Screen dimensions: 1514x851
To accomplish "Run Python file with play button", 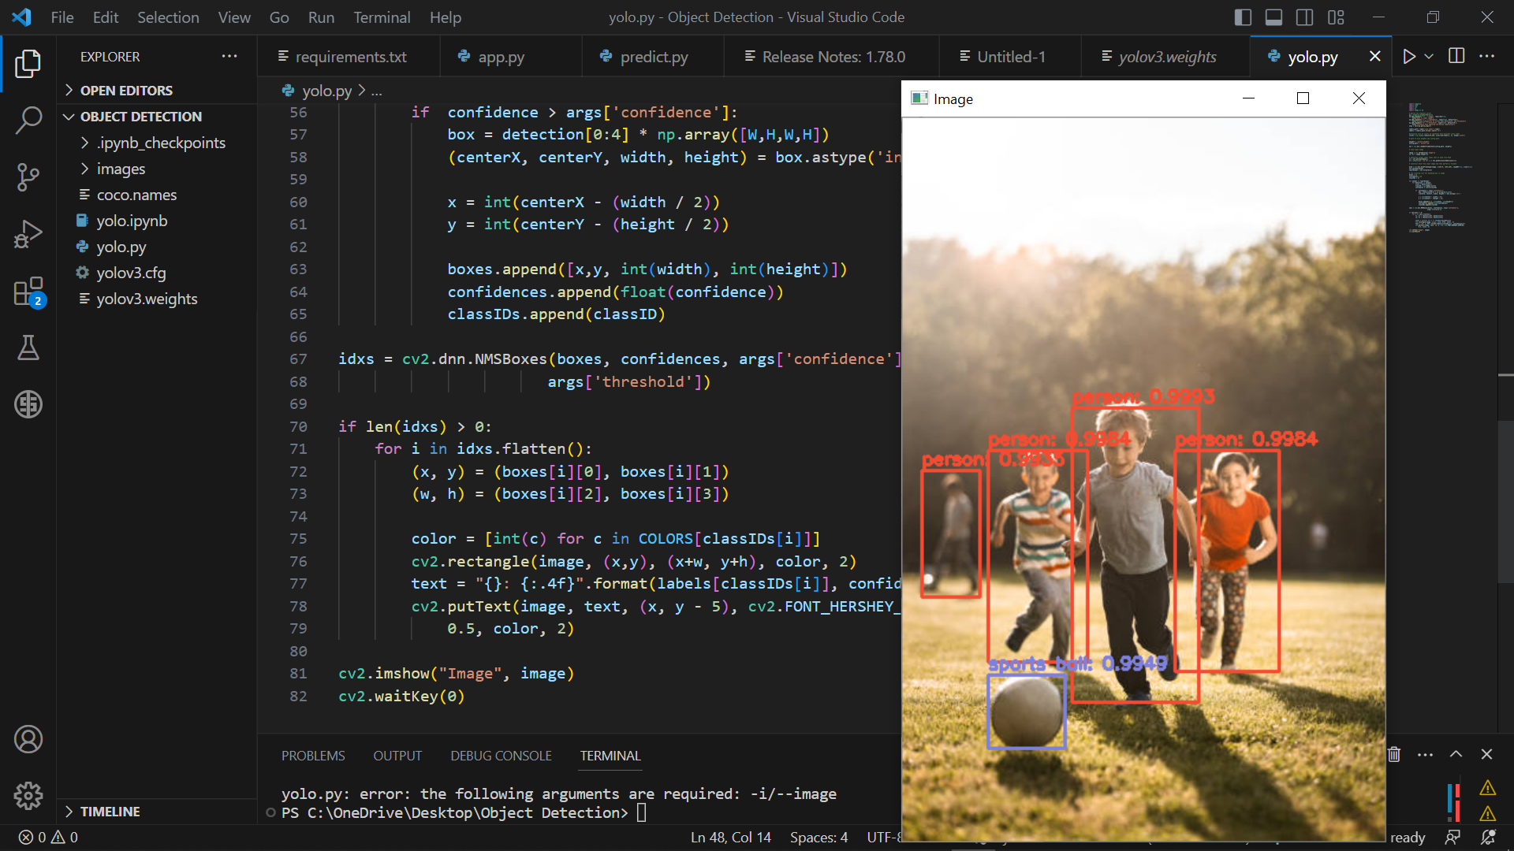I will pos(1408,57).
